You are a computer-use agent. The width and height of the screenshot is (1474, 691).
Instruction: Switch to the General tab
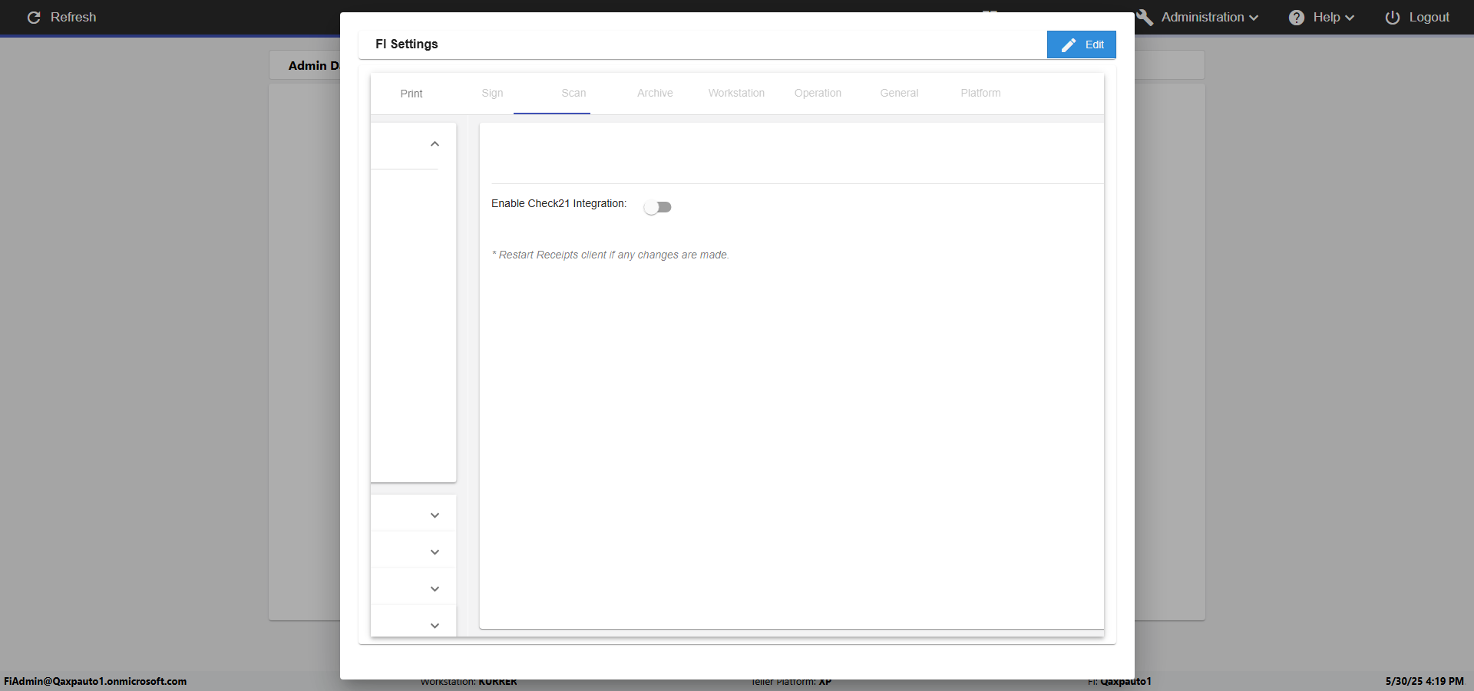tap(899, 94)
